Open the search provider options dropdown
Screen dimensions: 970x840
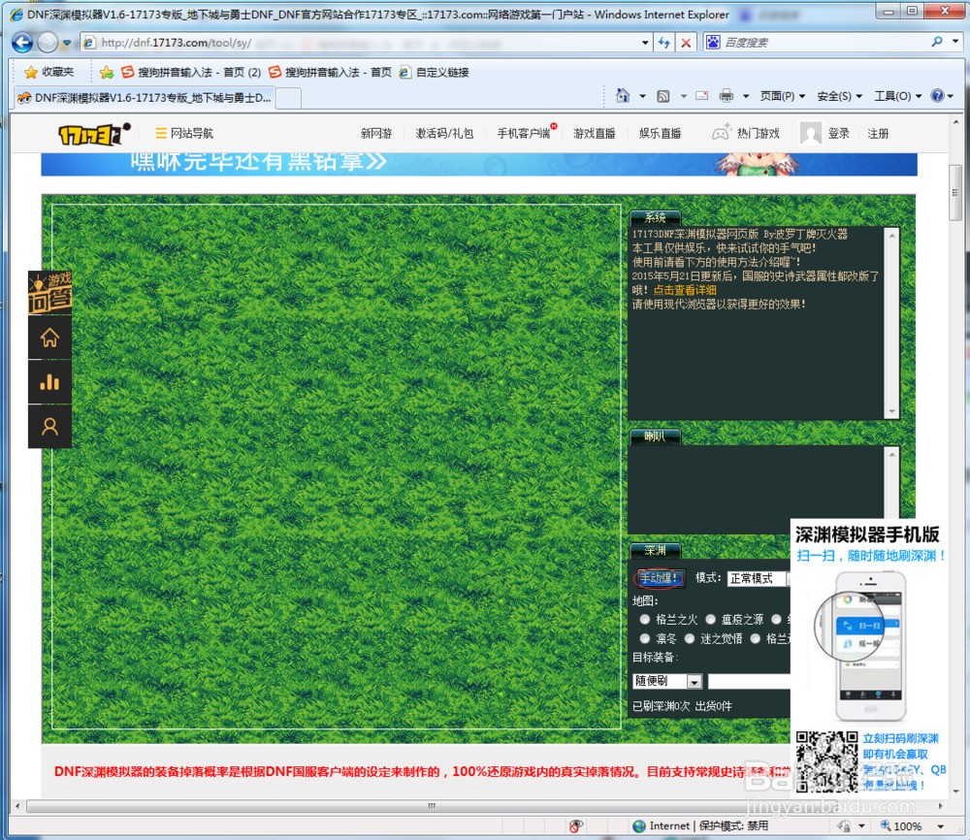tap(955, 42)
